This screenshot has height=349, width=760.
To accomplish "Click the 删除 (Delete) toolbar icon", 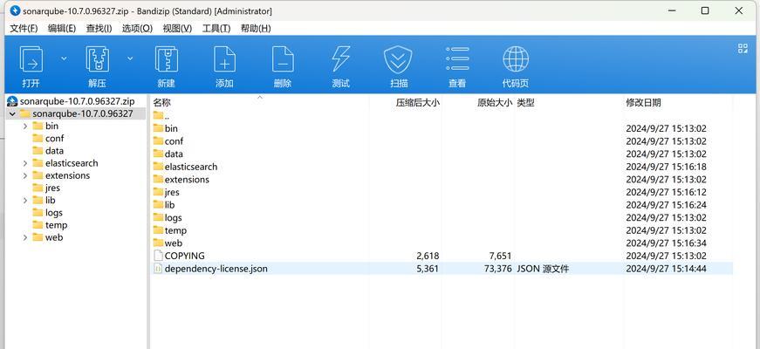I will pos(282,60).
